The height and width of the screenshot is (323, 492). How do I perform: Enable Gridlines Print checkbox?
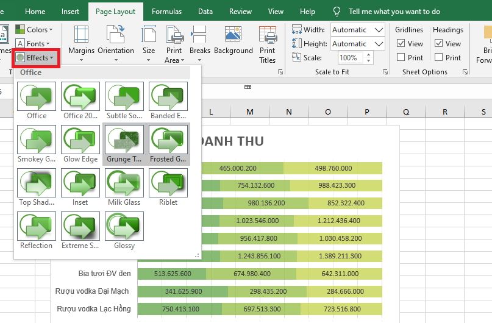tap(401, 57)
